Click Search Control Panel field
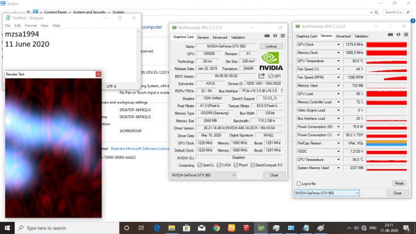 click(x=397, y=12)
